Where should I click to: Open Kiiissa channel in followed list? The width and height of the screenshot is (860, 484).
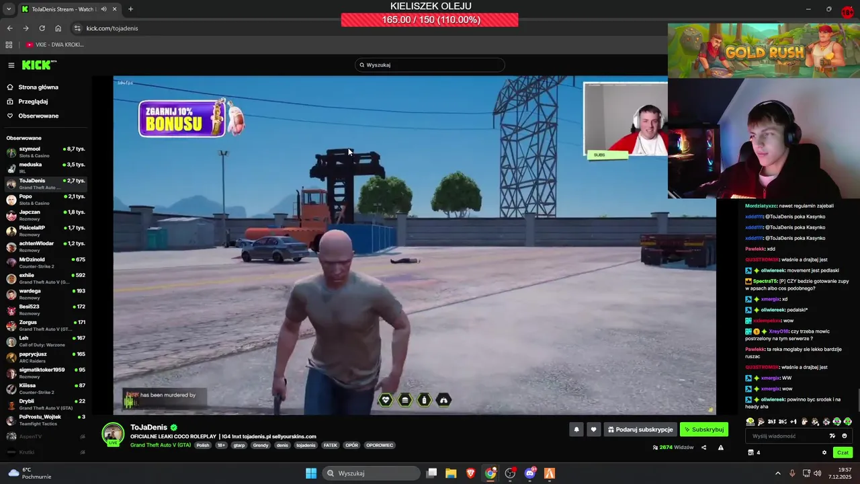click(45, 389)
